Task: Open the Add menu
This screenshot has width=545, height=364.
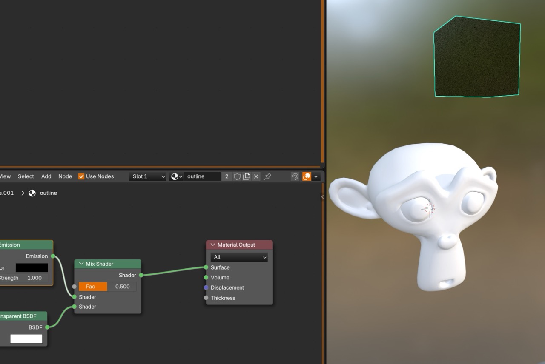Action: (x=46, y=176)
